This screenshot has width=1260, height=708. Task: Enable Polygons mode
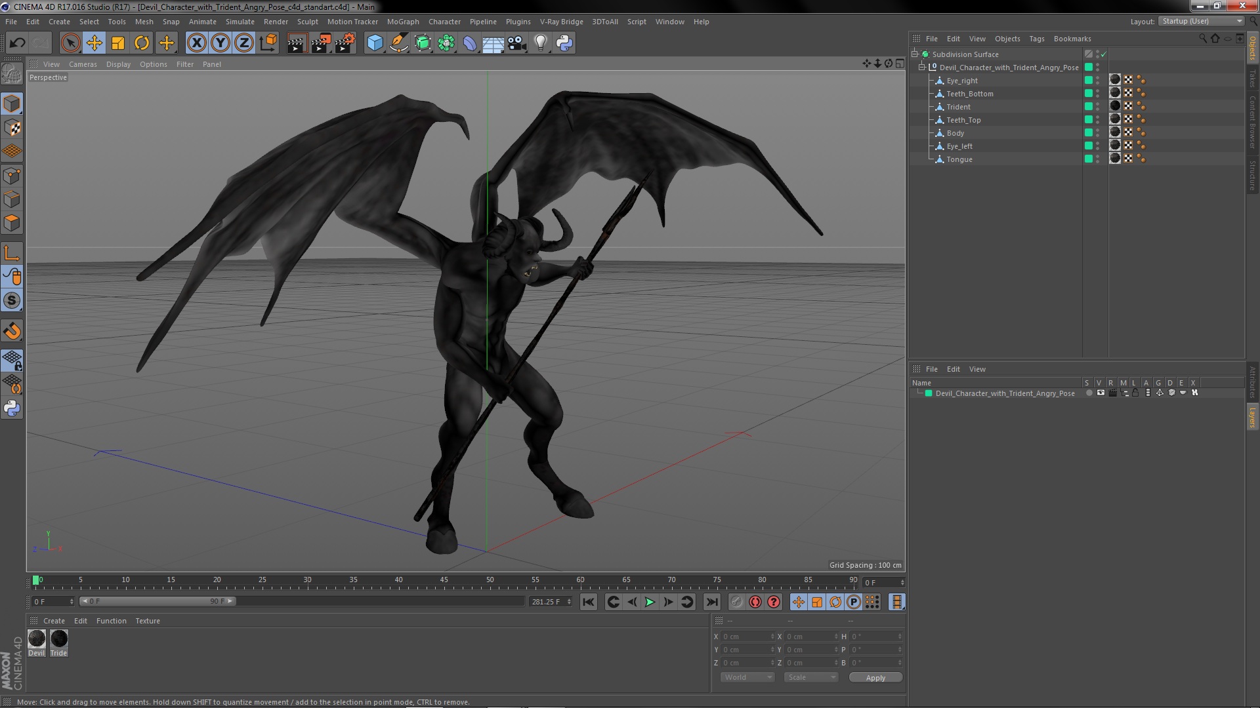12,223
